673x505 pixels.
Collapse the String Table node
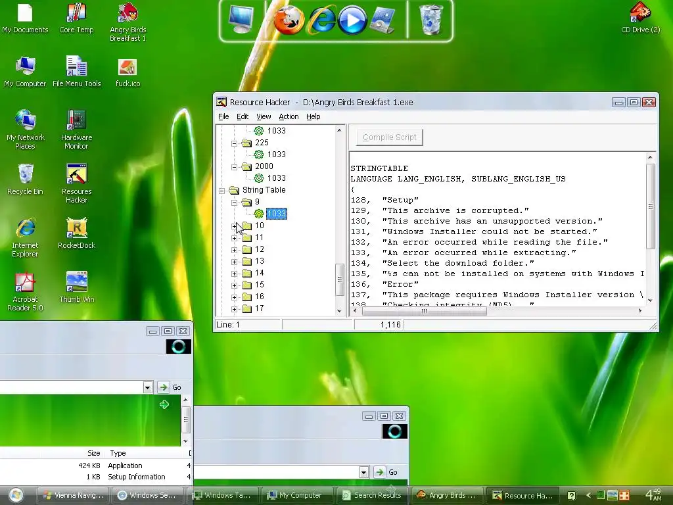tap(222, 190)
